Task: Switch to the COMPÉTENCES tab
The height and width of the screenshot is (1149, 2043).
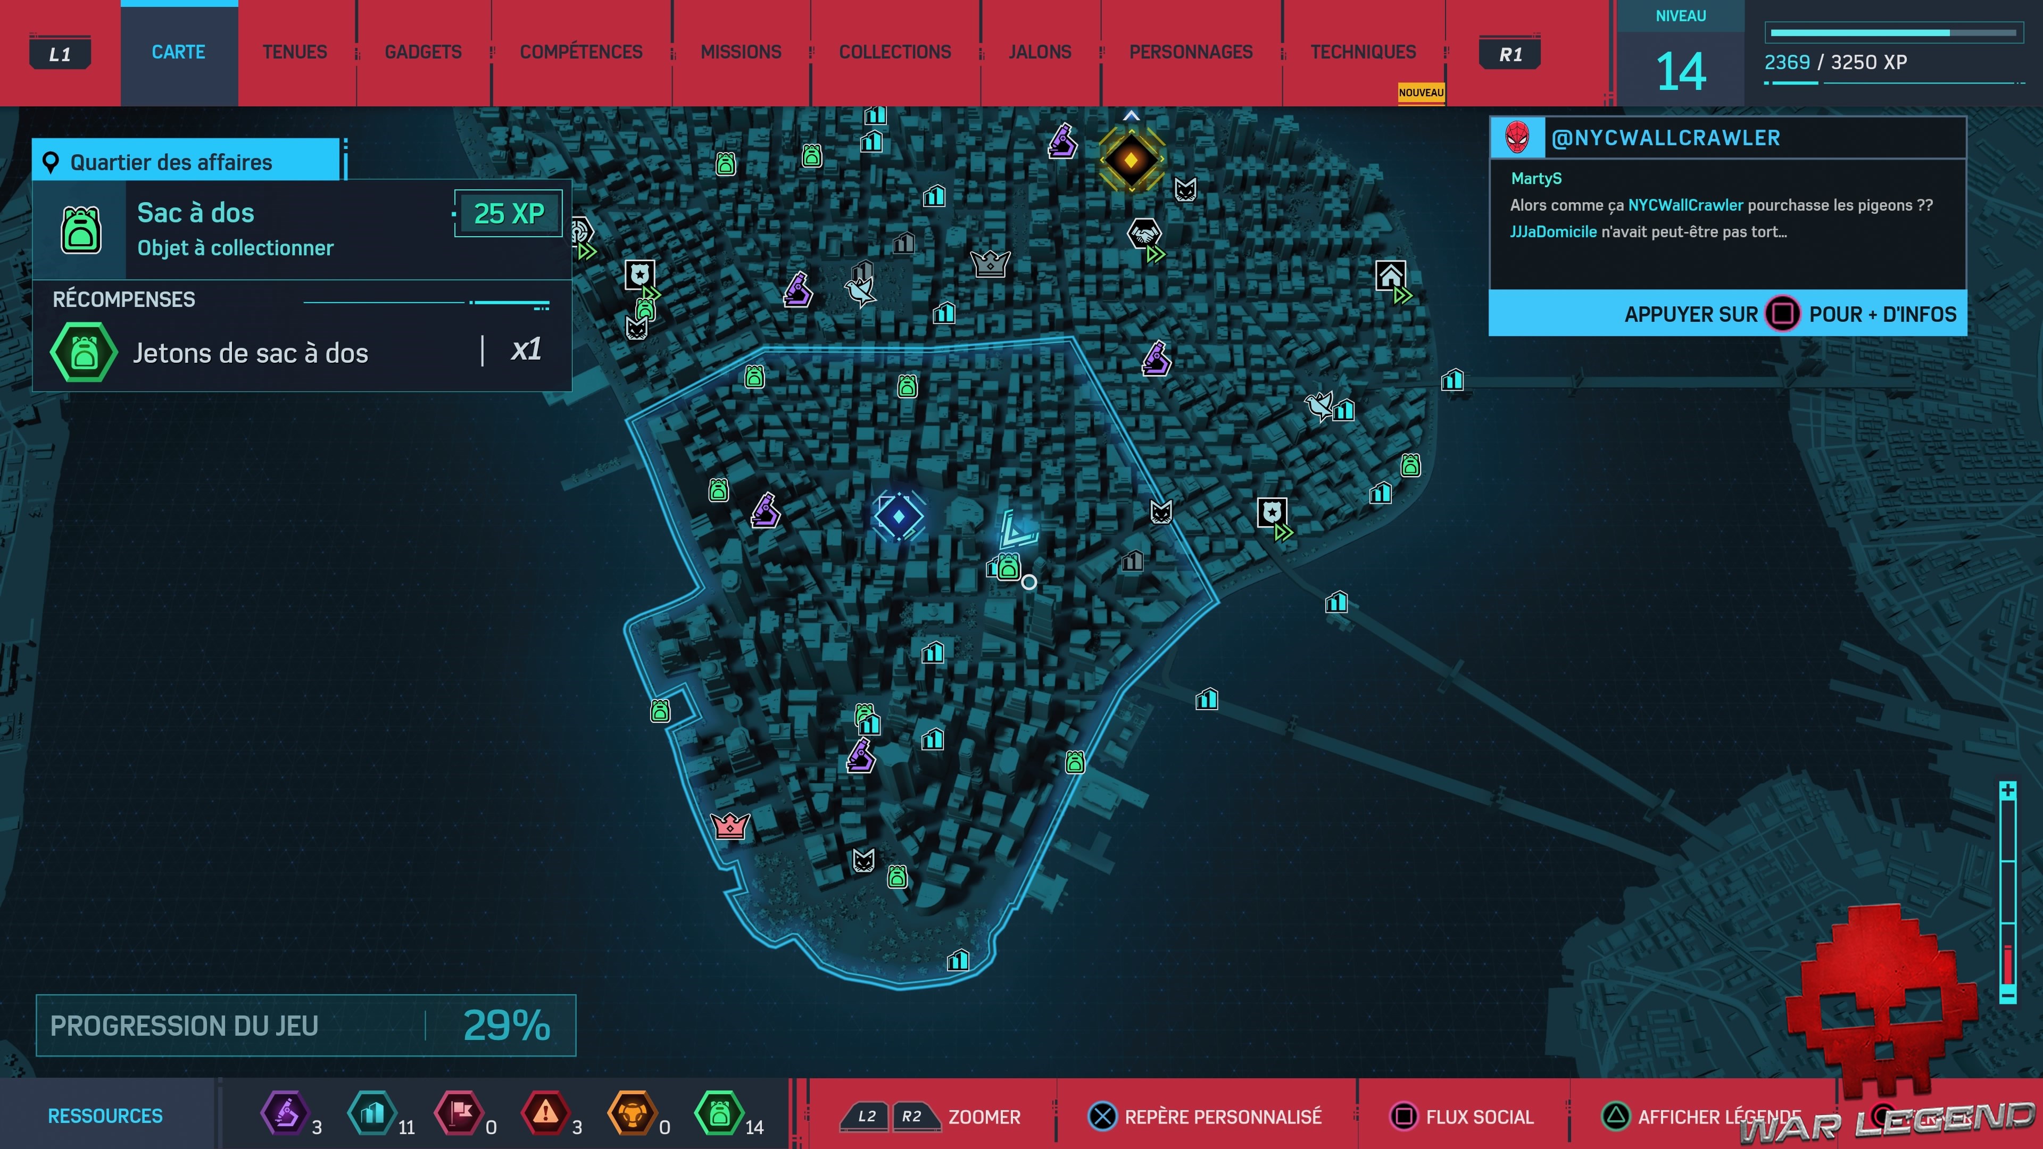Action: pyautogui.click(x=580, y=52)
